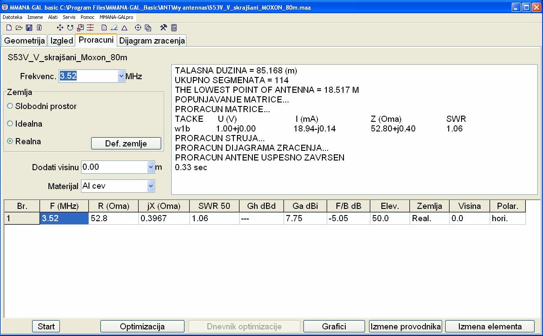Open the calculator icon in toolbar
Image resolution: width=543 pixels, height=336 pixels.
174,28
